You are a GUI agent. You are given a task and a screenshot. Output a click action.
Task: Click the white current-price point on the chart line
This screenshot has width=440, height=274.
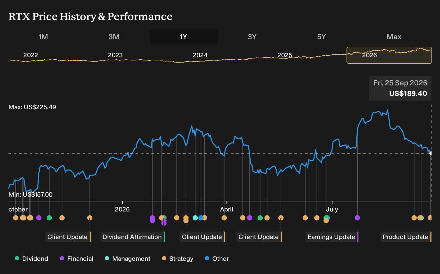(x=431, y=153)
